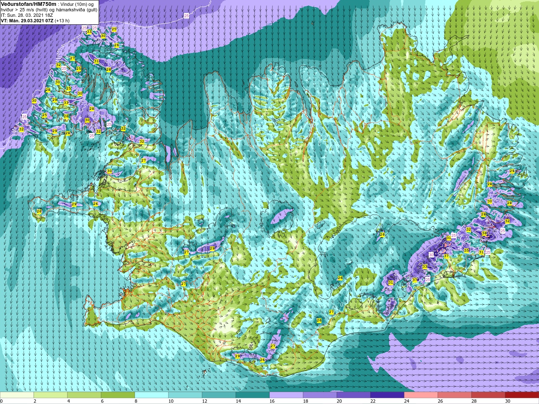Click the 26–28 m/s salmon legend swatch
Screen dimensions: 539x404
(455, 395)
